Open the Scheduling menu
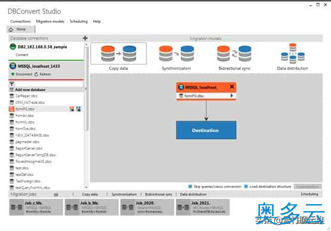The width and height of the screenshot is (331, 231). click(x=78, y=21)
